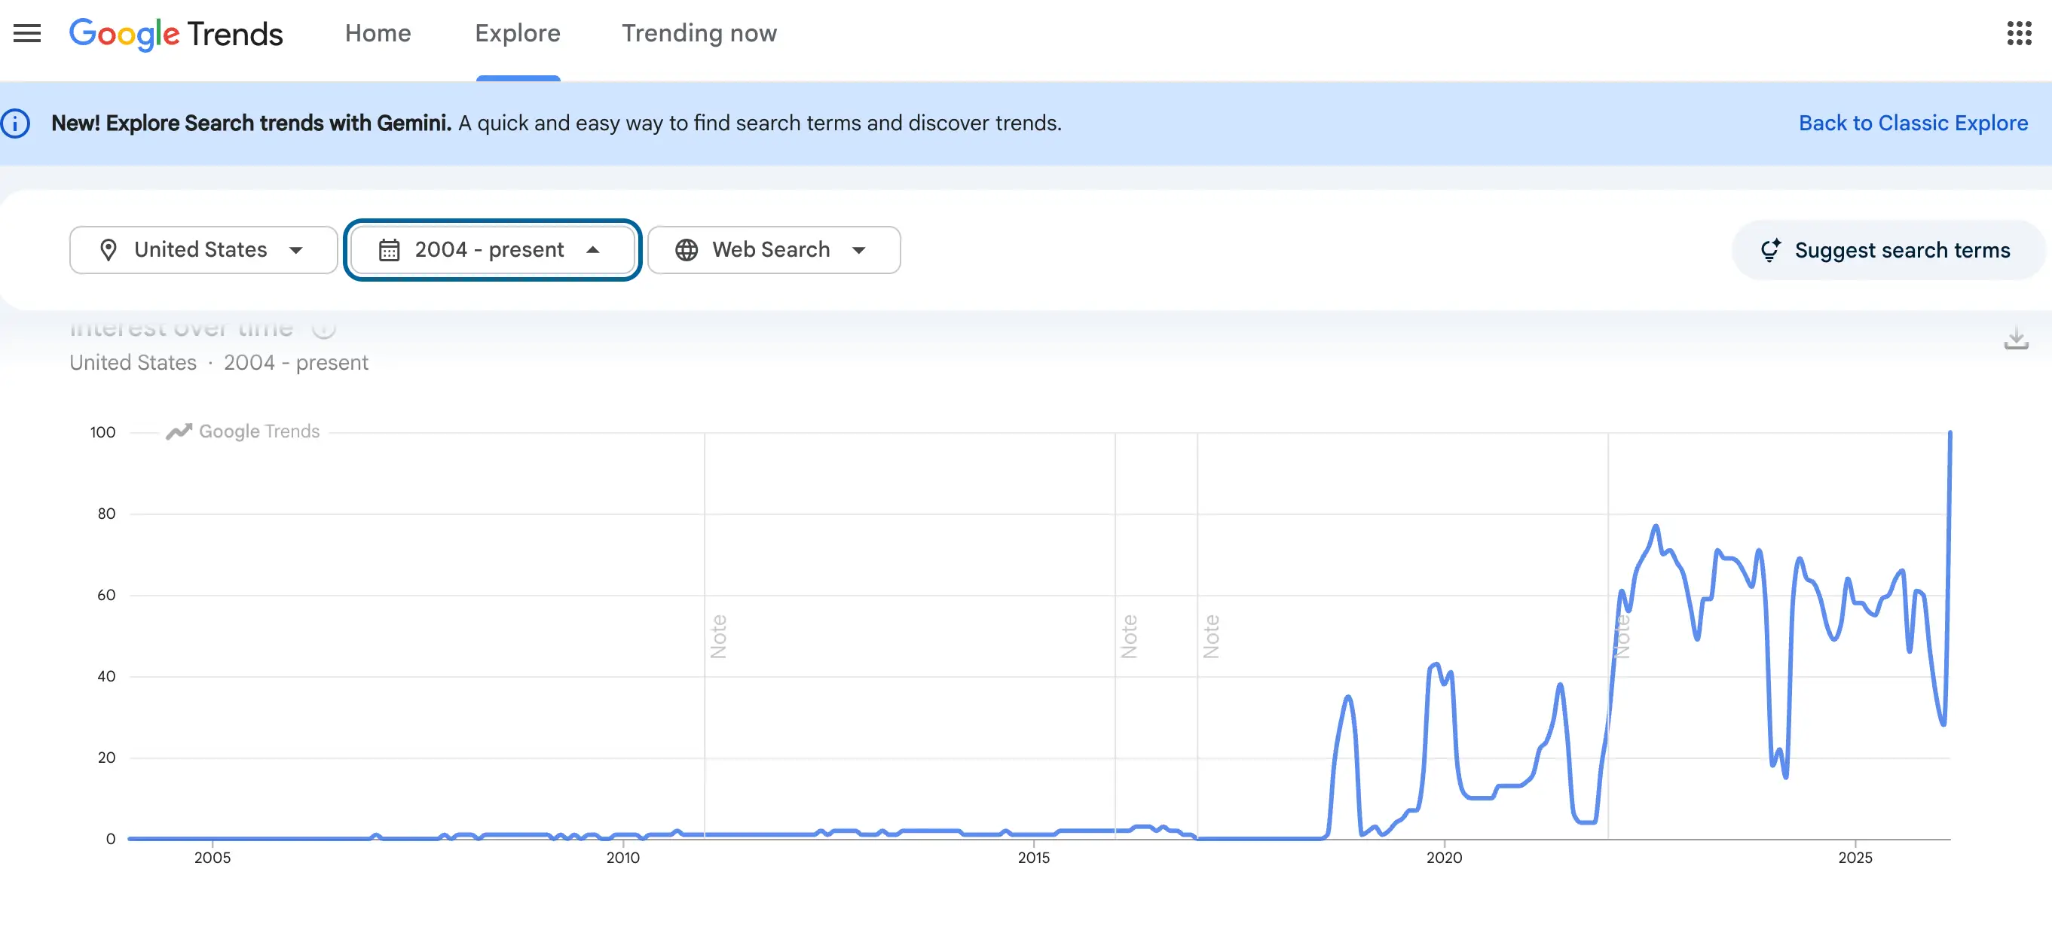This screenshot has height=930, width=2052.
Task: Select the Explore tab
Action: tap(517, 33)
